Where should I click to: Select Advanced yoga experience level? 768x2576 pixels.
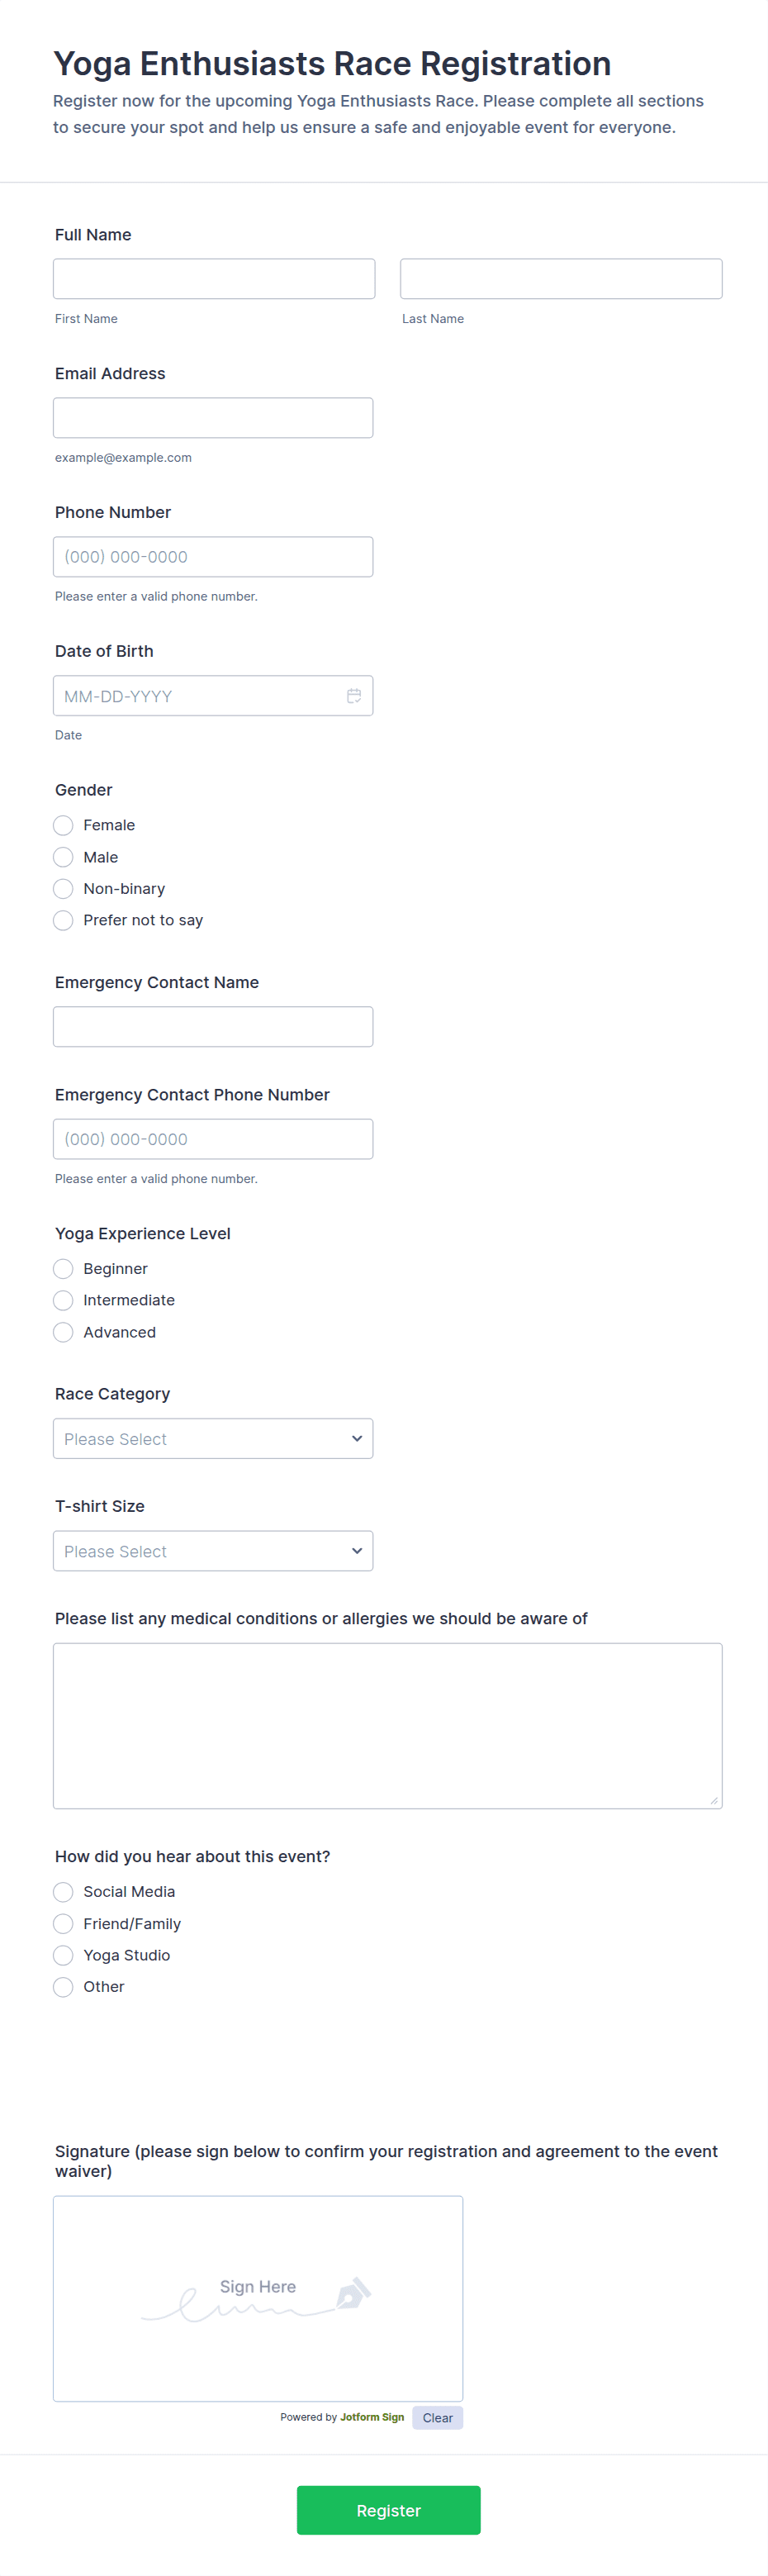[63, 1332]
